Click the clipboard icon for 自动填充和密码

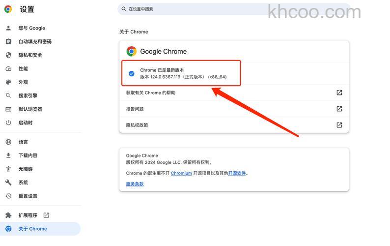click(x=8, y=41)
